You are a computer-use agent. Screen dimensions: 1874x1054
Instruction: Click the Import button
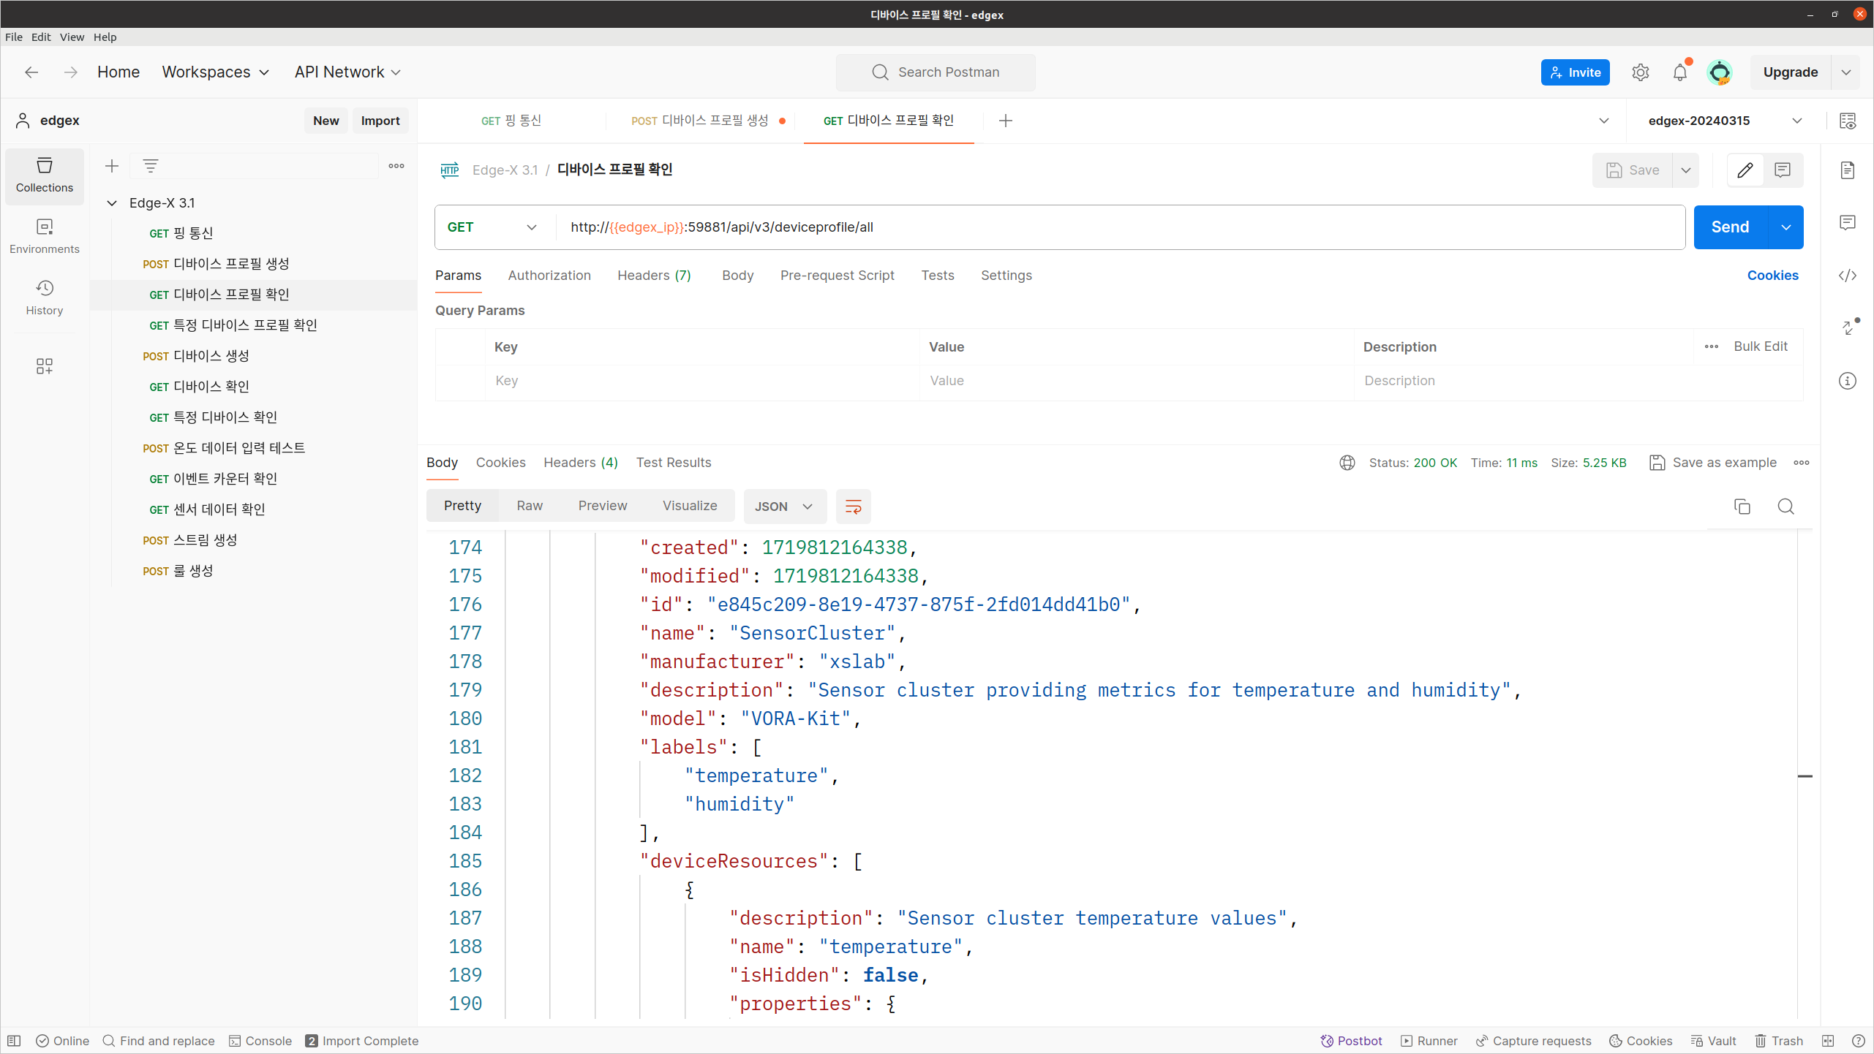[380, 121]
